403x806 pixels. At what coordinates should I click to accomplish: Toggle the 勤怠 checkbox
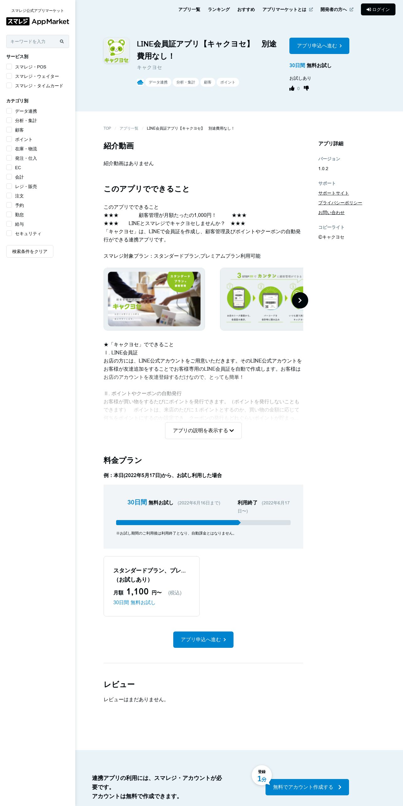click(x=9, y=214)
